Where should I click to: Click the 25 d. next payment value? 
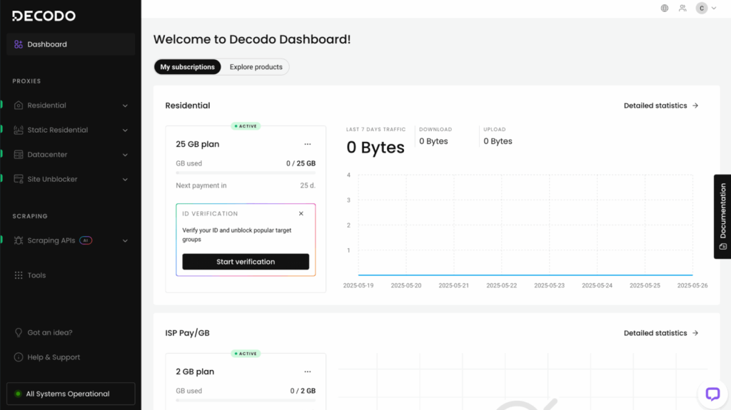(x=308, y=185)
